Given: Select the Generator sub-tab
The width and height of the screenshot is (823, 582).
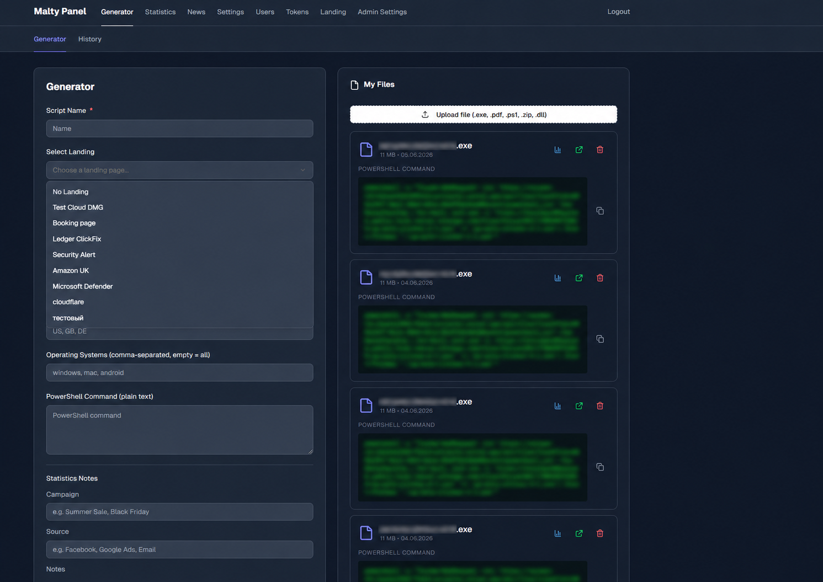Looking at the screenshot, I should [50, 39].
